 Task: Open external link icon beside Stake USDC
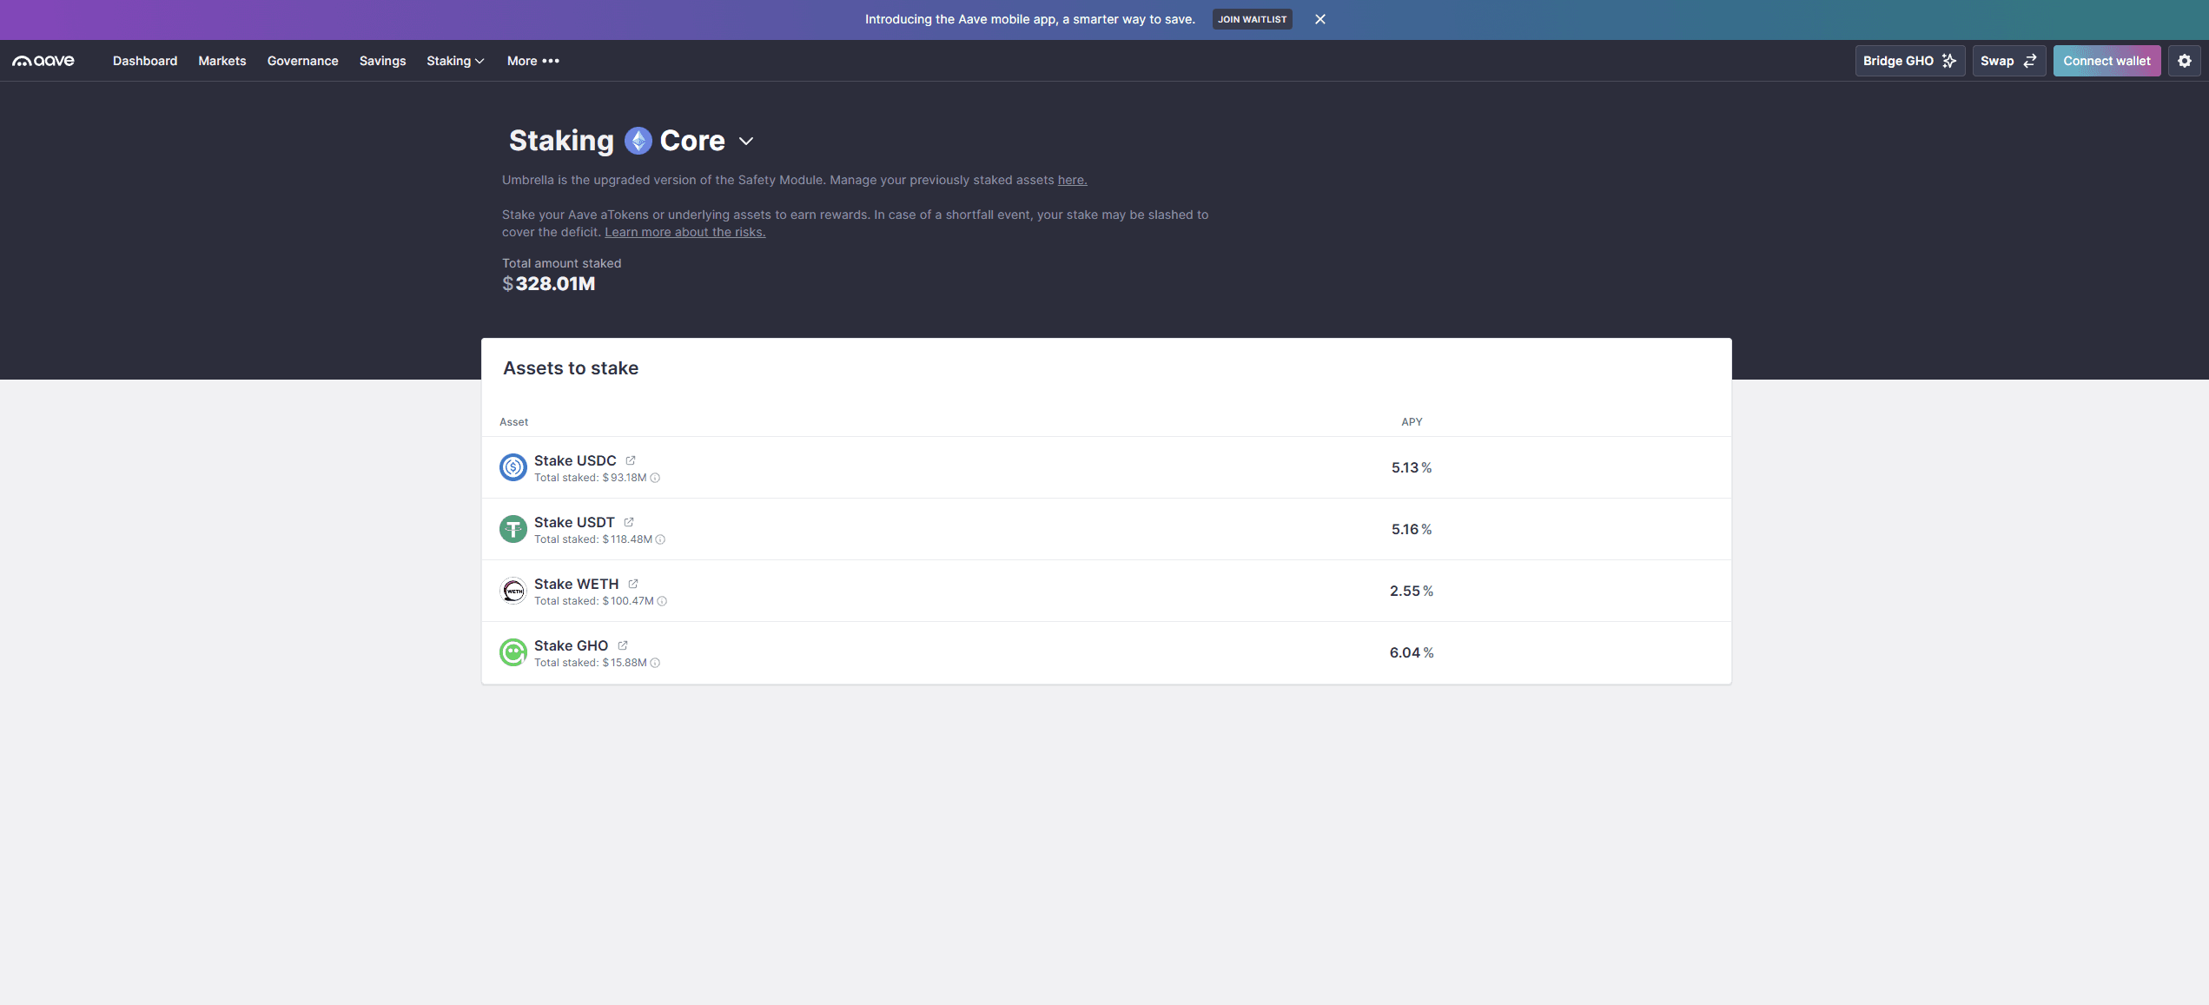(x=631, y=460)
